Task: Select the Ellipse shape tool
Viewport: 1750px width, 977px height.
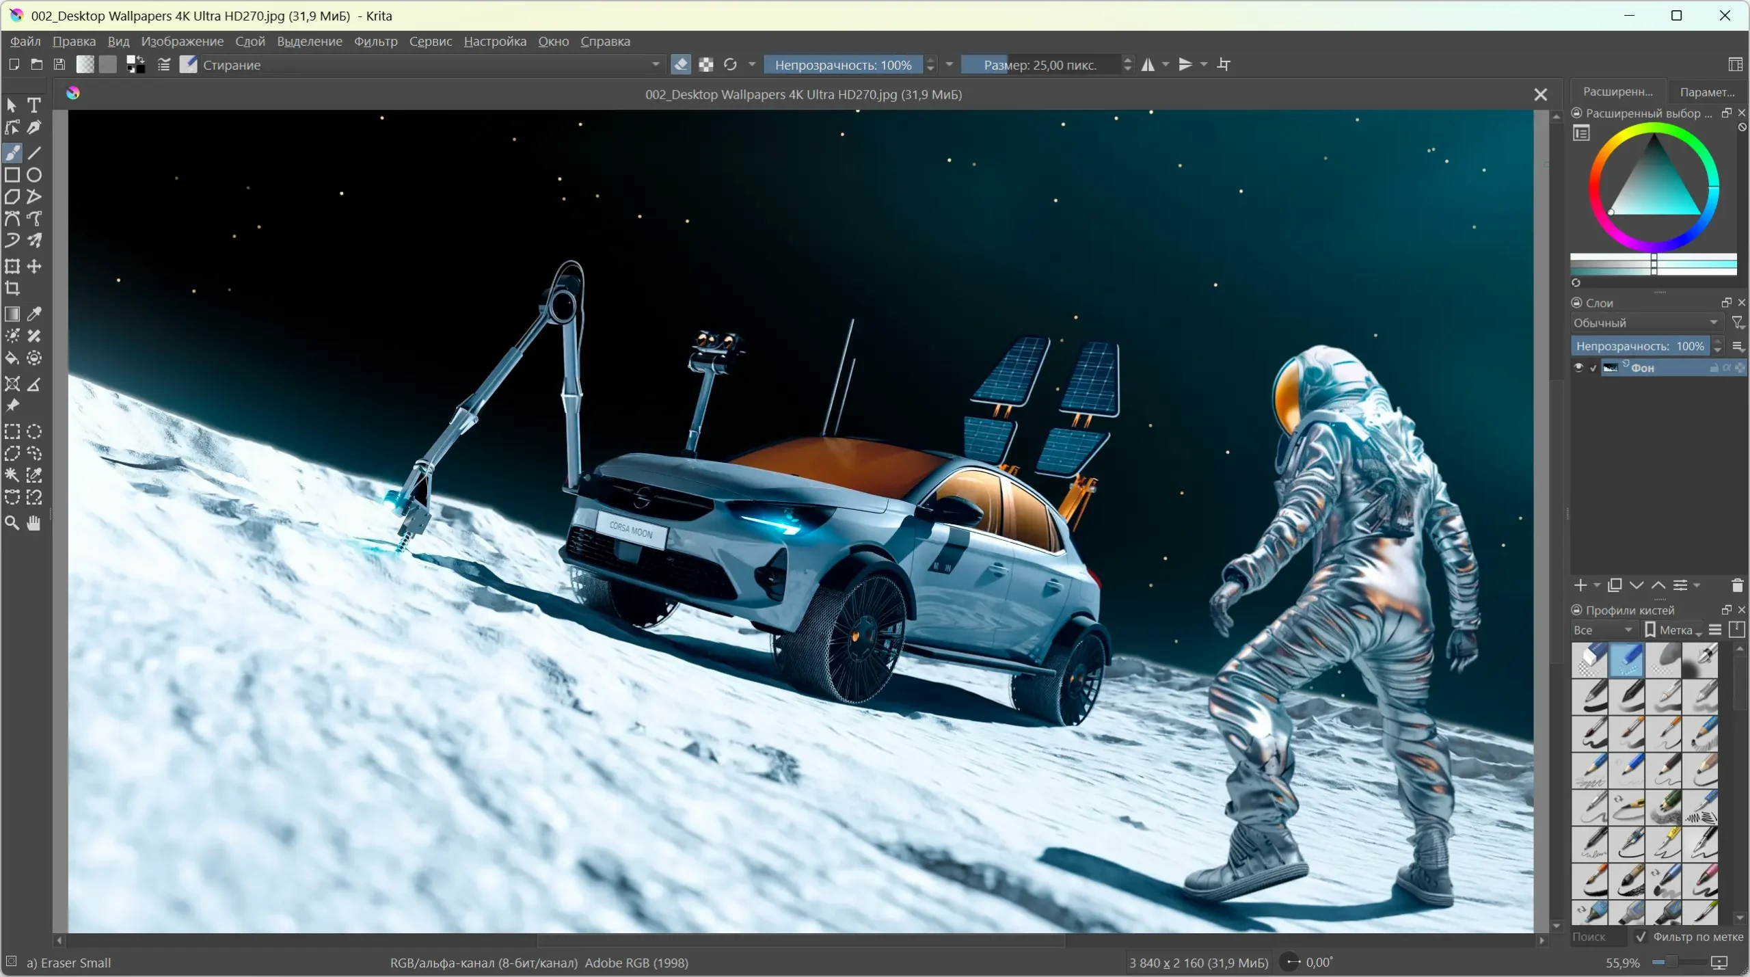Action: click(34, 175)
